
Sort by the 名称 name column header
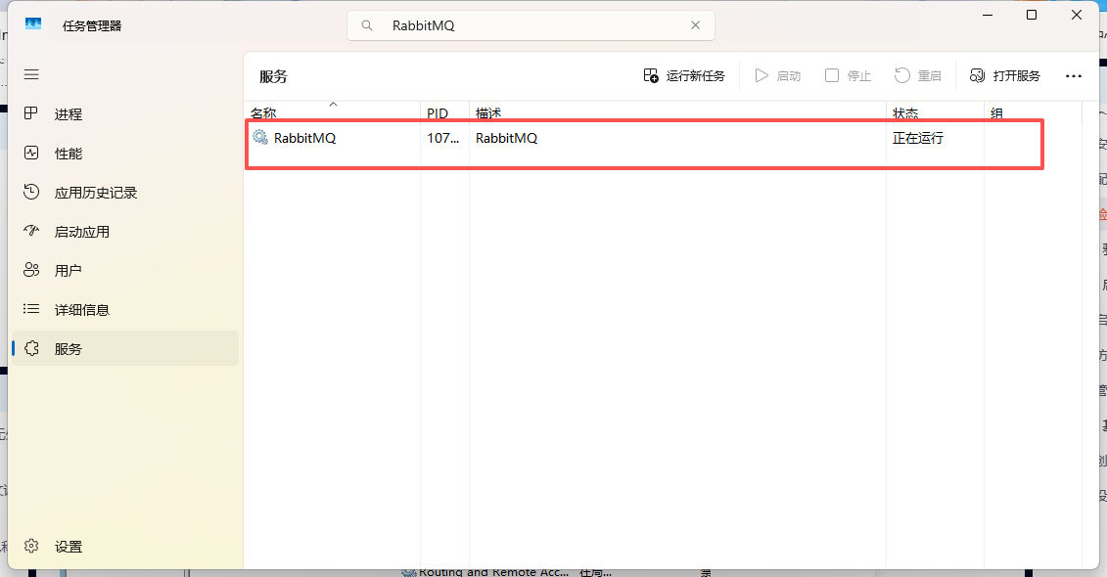(332, 111)
